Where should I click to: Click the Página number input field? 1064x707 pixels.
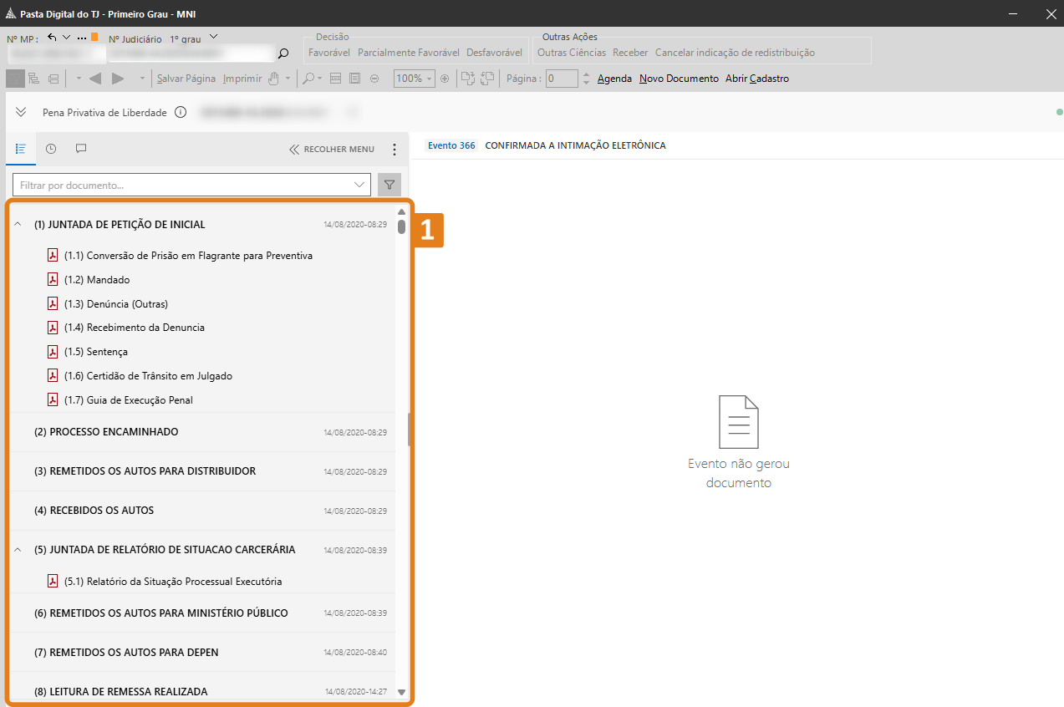562,79
